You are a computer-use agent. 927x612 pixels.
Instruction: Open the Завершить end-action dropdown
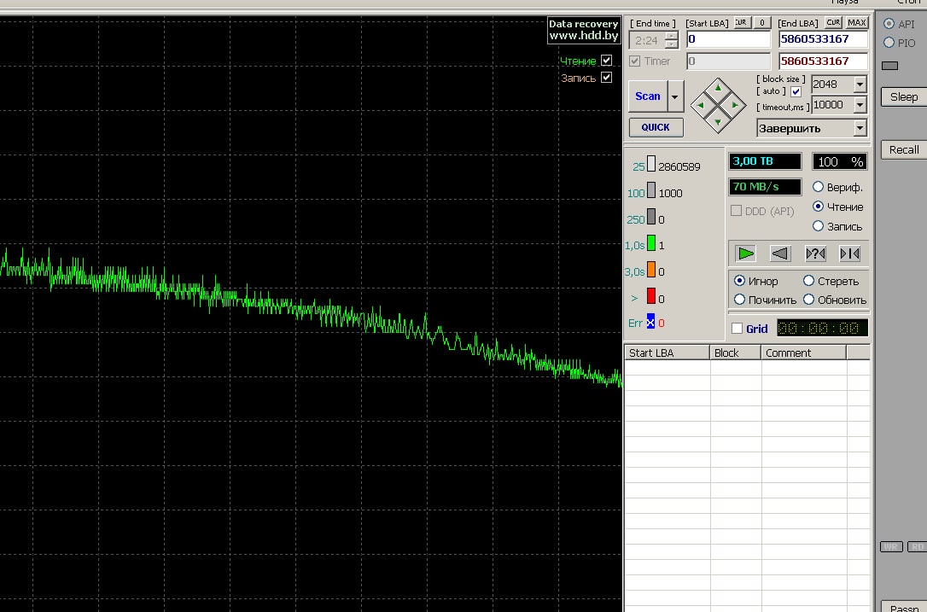point(860,129)
